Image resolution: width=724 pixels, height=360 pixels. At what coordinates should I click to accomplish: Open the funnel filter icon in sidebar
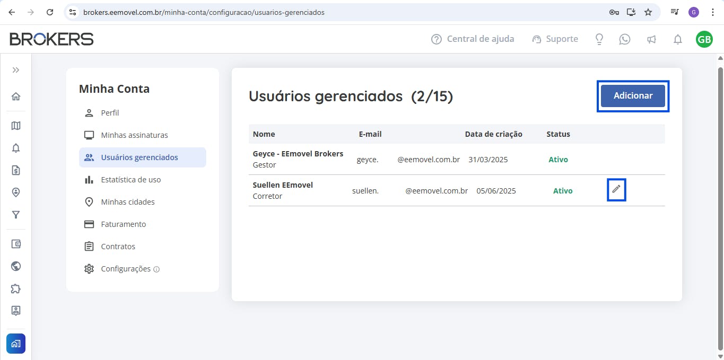pos(16,215)
